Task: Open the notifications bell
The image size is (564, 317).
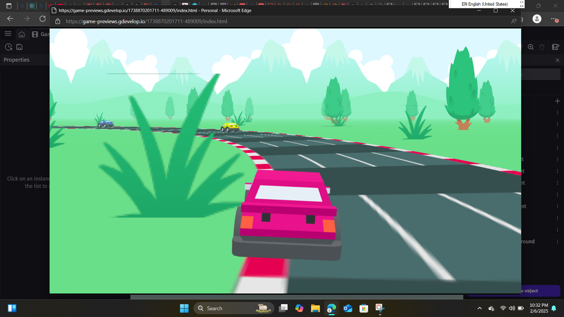Action: pos(554,308)
